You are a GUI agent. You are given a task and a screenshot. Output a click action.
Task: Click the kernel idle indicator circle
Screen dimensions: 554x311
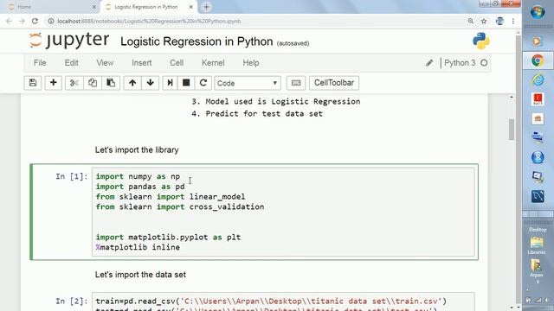(484, 63)
